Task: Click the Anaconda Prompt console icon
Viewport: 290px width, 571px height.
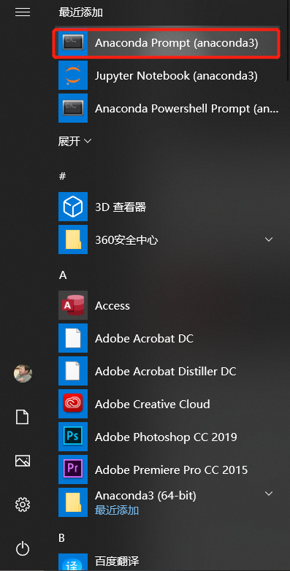Action: coord(73,43)
